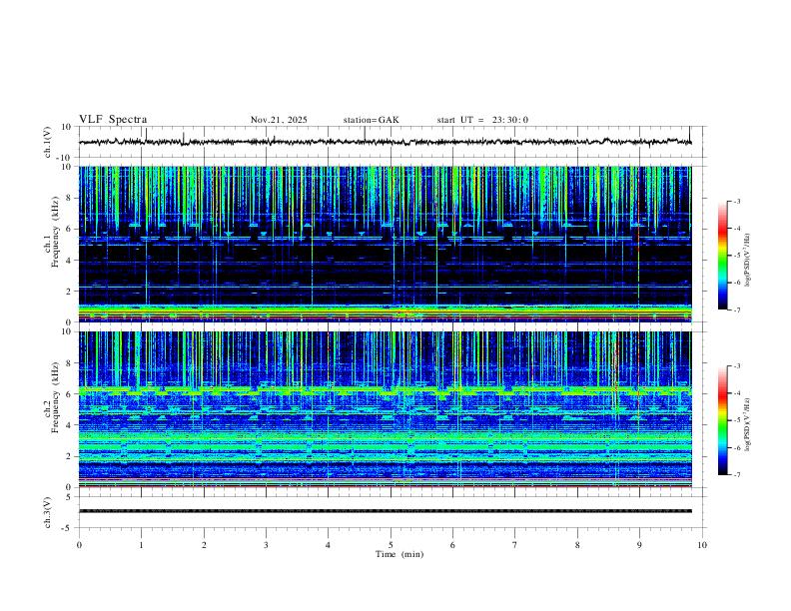Click time axis tick label '7'
Screen dimensions: 791x611
pos(515,545)
